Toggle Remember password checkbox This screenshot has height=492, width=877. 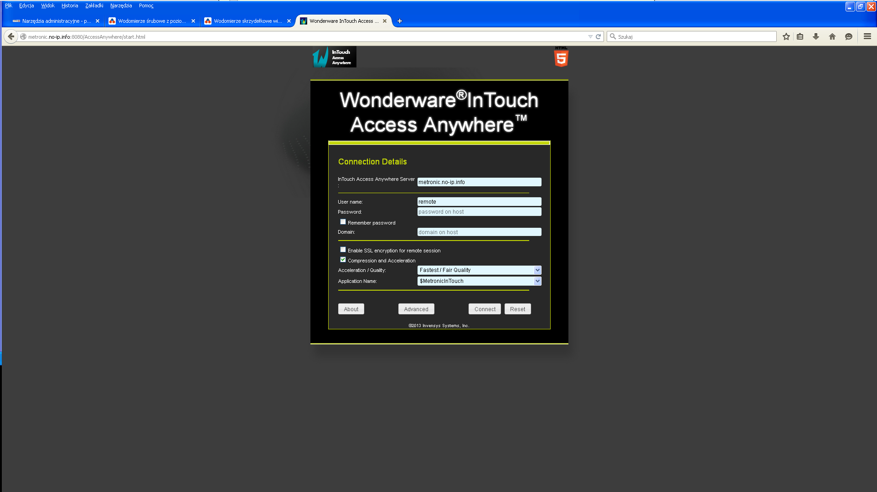343,221
